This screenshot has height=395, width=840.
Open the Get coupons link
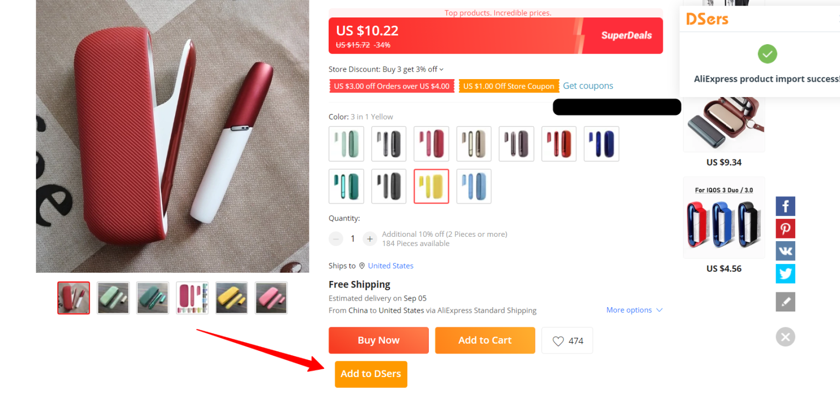[x=588, y=86]
